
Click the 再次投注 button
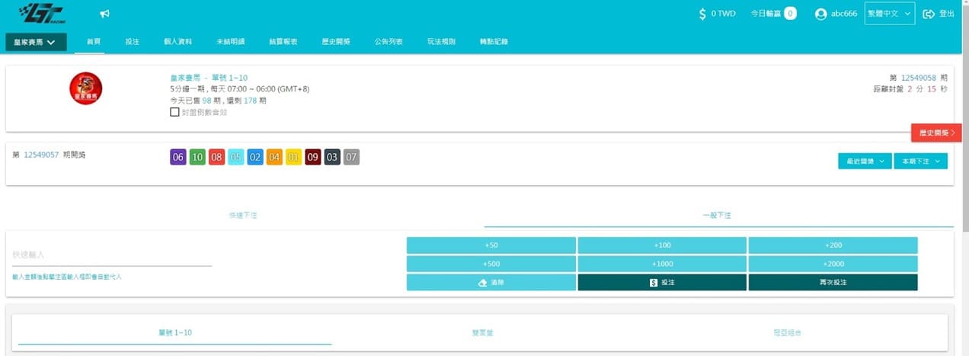click(833, 282)
